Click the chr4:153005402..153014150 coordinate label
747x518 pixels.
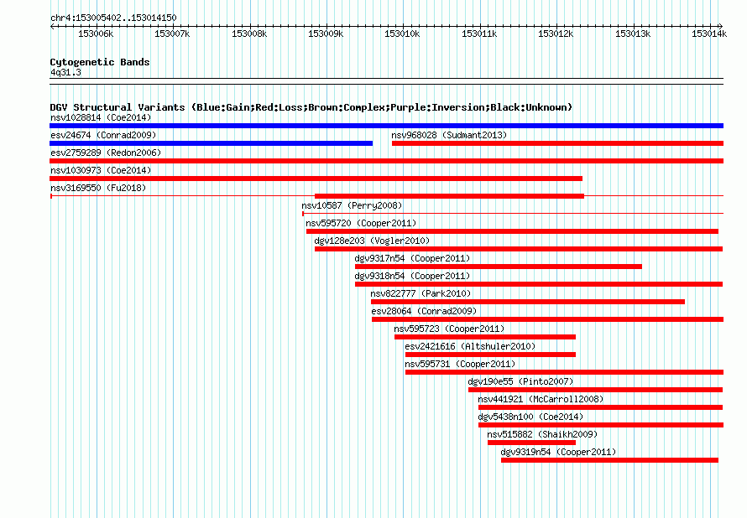click(113, 18)
